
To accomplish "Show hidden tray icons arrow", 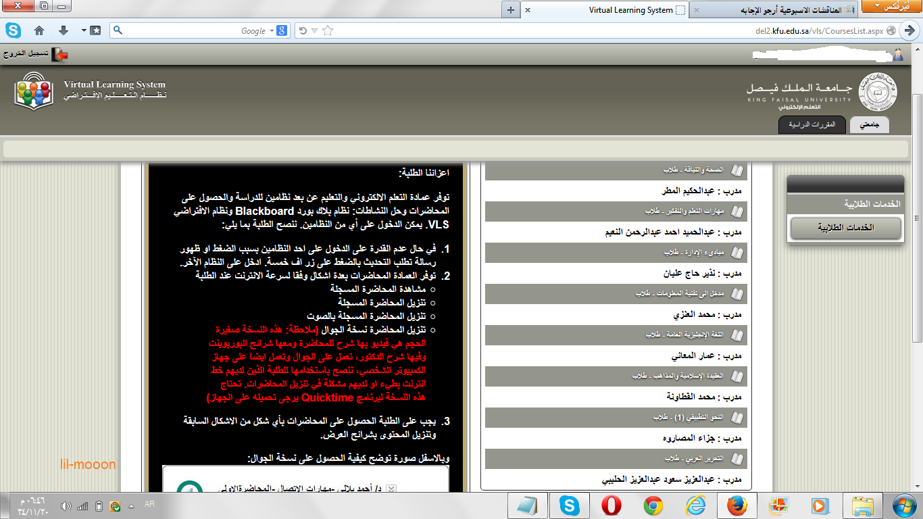I will [x=132, y=505].
